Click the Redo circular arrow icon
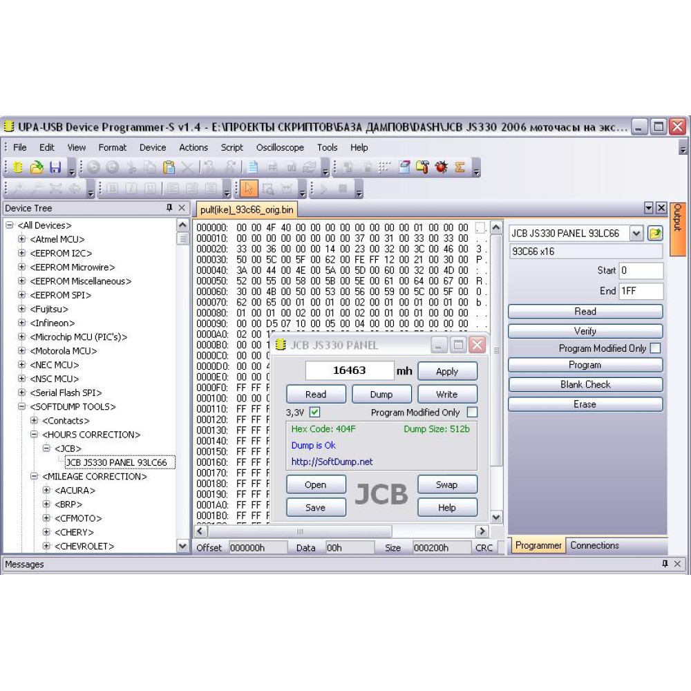 click(x=113, y=167)
